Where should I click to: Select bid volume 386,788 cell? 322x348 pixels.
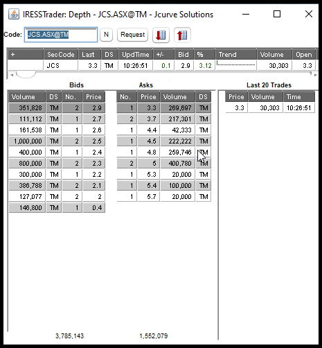[27, 186]
